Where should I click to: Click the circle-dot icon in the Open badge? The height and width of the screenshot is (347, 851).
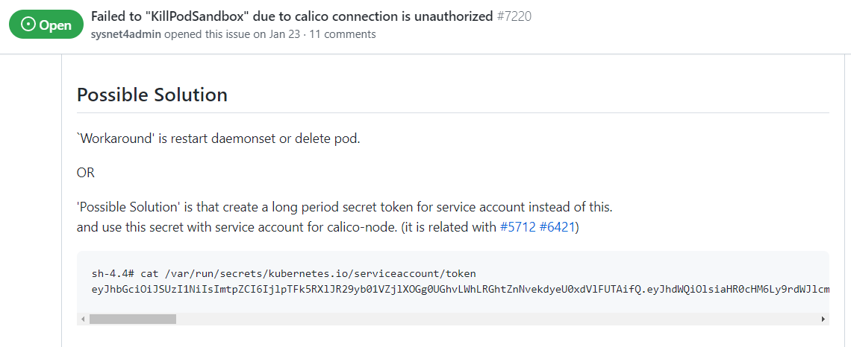coord(29,25)
